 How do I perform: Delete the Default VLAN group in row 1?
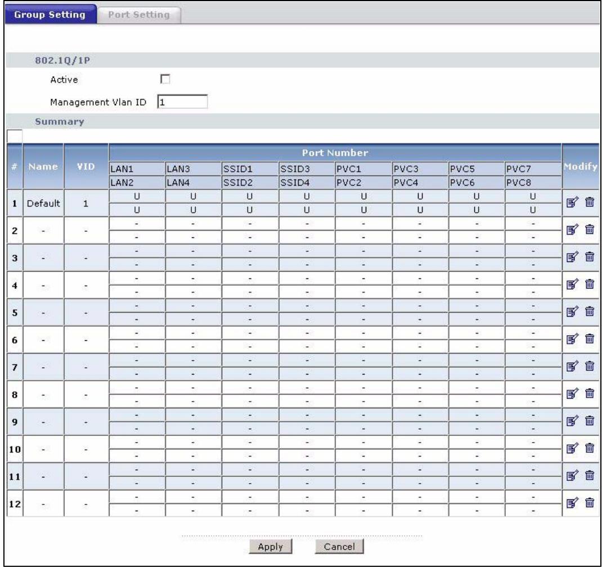590,202
